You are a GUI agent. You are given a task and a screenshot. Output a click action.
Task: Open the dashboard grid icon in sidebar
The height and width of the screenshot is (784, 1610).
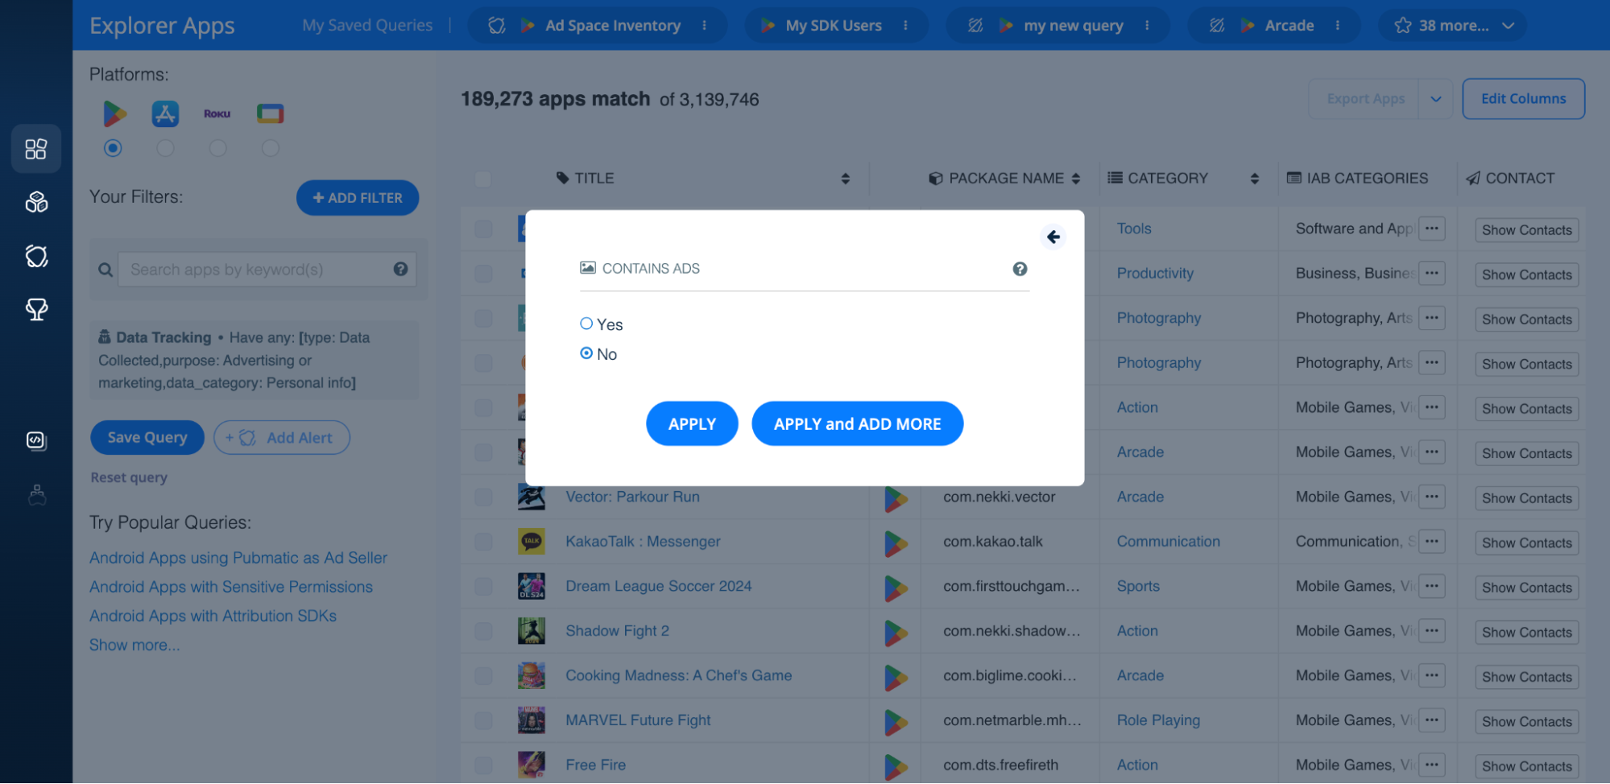(36, 149)
